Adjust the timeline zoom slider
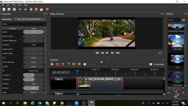 coord(94,64)
